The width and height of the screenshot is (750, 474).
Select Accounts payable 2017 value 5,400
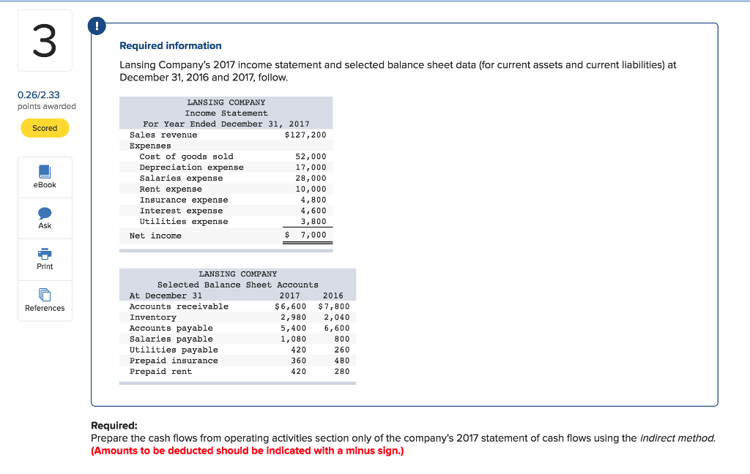293,328
